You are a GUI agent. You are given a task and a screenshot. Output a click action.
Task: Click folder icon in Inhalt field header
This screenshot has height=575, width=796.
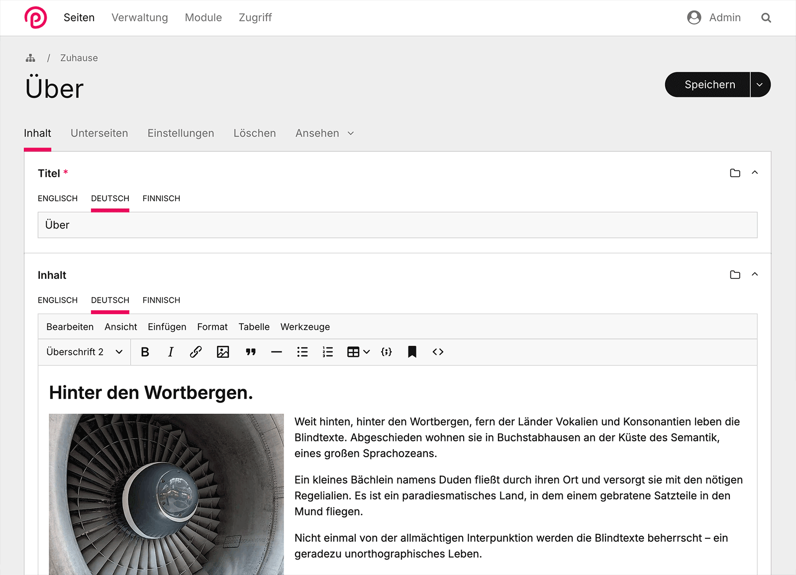coord(735,275)
